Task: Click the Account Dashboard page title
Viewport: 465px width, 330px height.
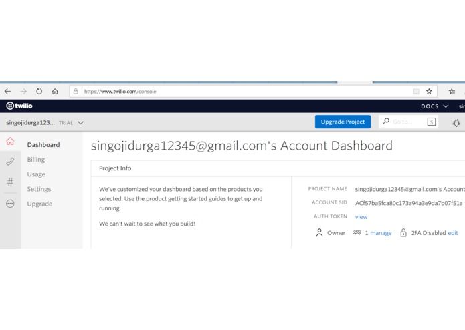Action: (x=242, y=146)
